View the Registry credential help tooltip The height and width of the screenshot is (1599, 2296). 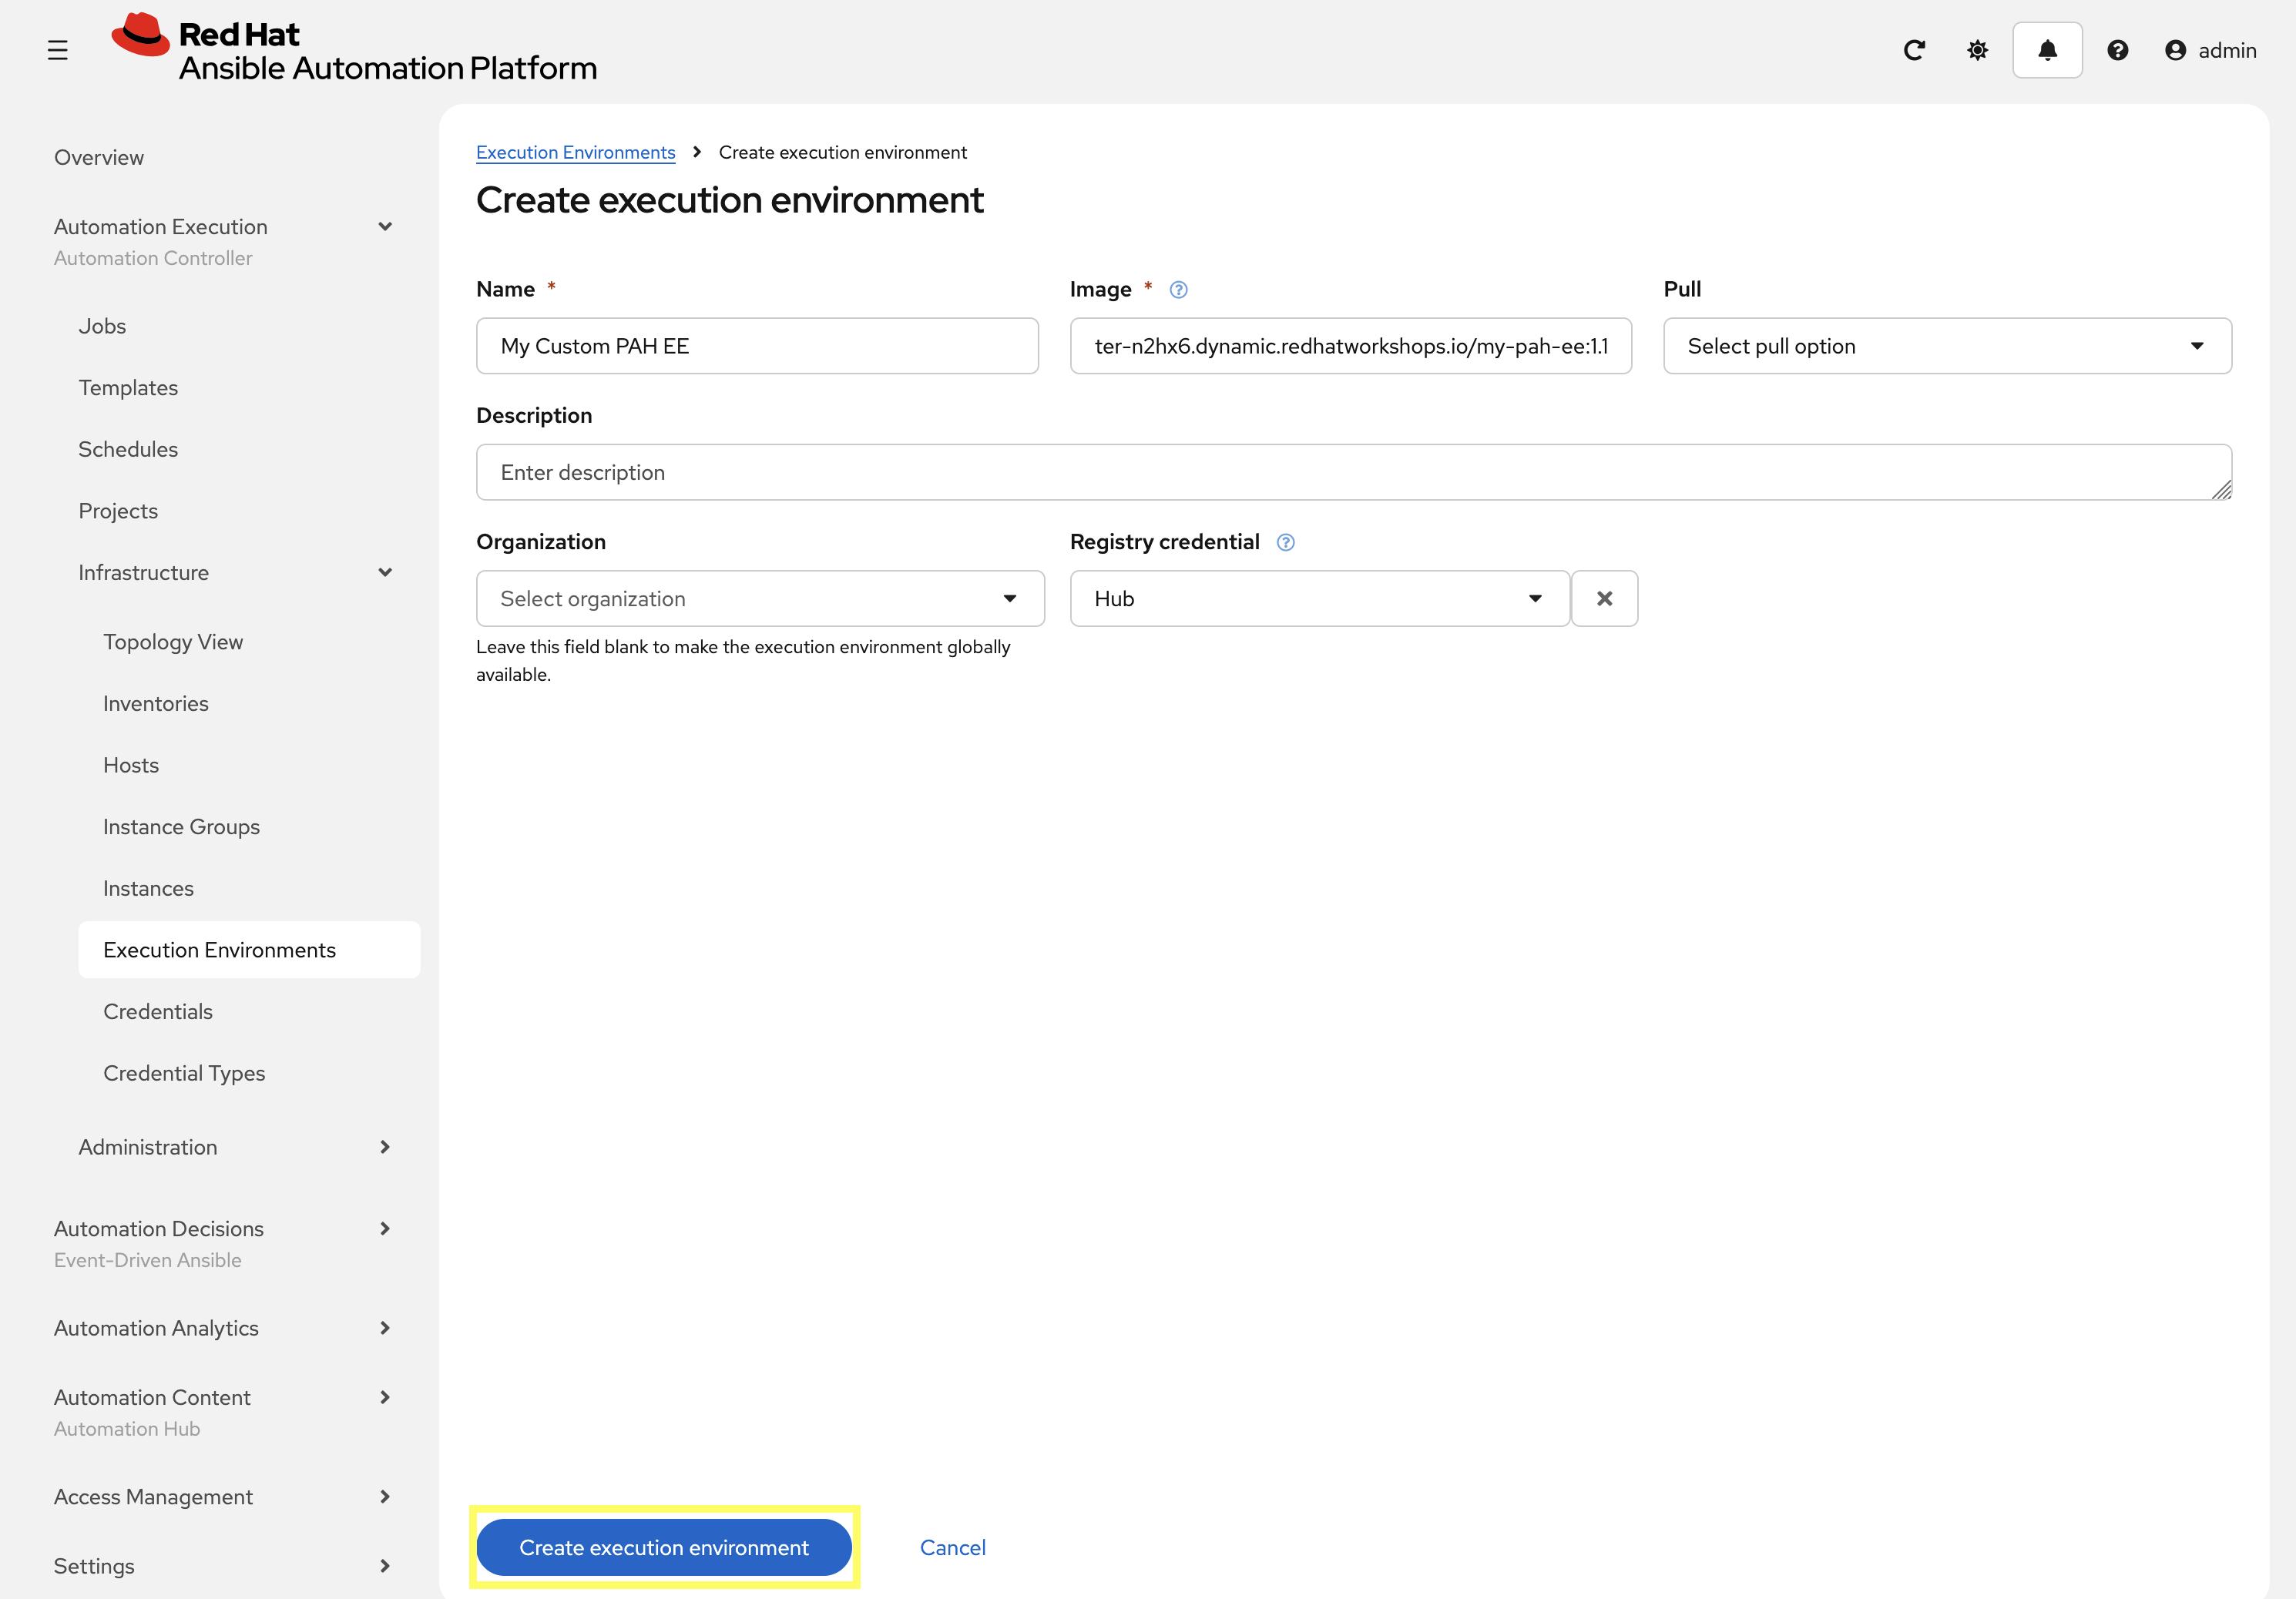click(1286, 542)
